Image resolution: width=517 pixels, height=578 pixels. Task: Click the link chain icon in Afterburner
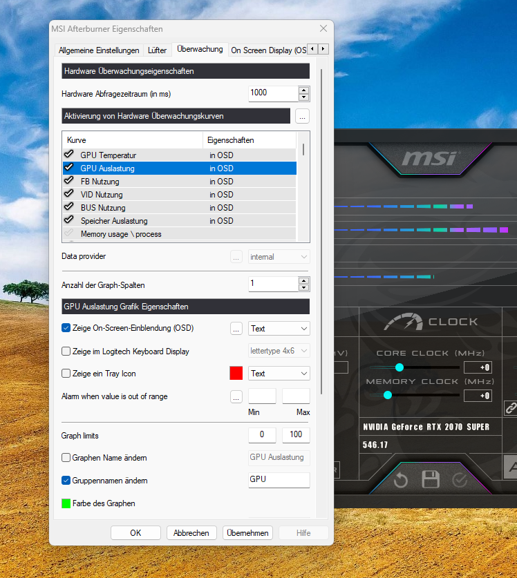coord(511,407)
